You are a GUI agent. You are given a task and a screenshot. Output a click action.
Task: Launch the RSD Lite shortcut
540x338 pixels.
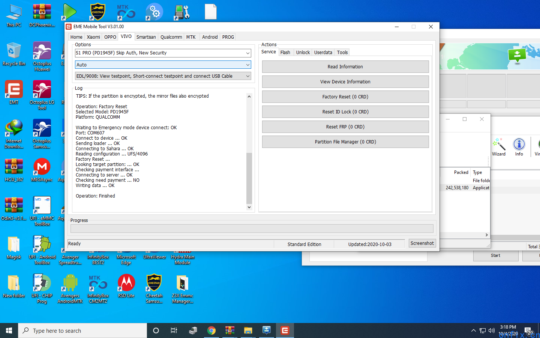coord(126,286)
